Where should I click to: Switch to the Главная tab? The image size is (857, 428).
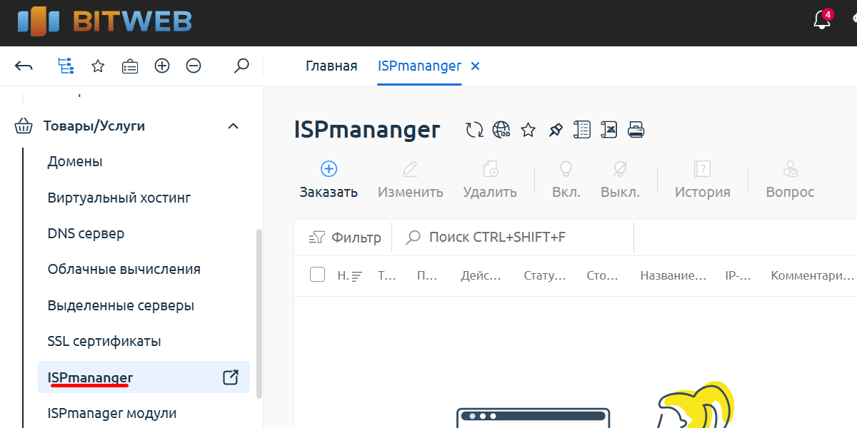(x=331, y=66)
